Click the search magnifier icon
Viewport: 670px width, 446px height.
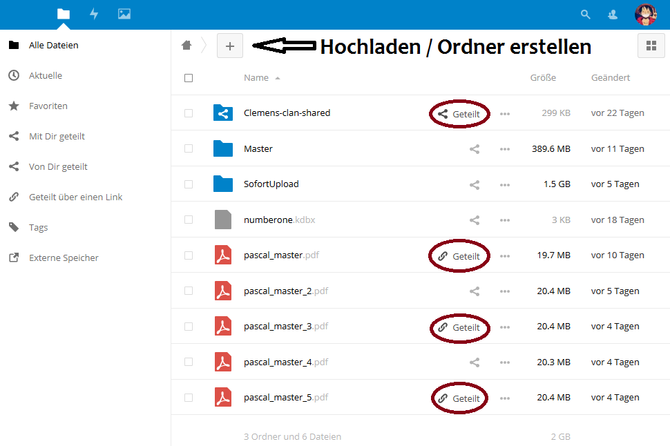tap(586, 14)
